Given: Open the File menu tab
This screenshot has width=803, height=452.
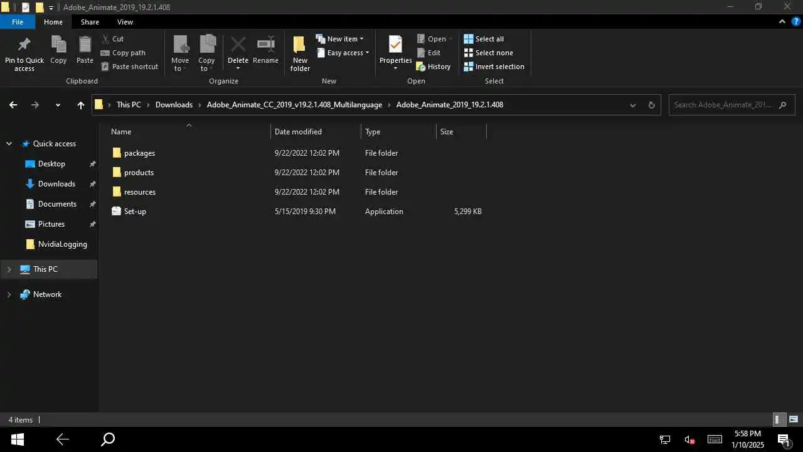Looking at the screenshot, I should point(18,22).
